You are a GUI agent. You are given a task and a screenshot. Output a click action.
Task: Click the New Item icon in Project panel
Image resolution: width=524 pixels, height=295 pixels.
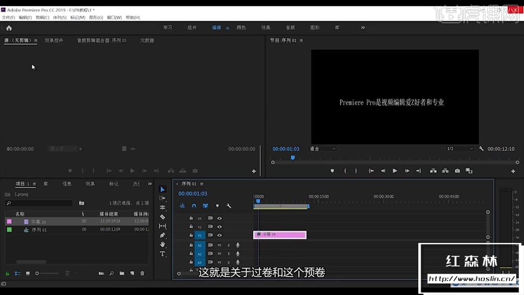tap(133, 273)
